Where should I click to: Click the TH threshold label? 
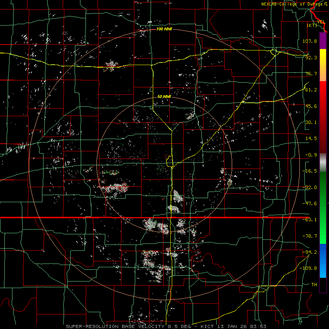coord(314,284)
